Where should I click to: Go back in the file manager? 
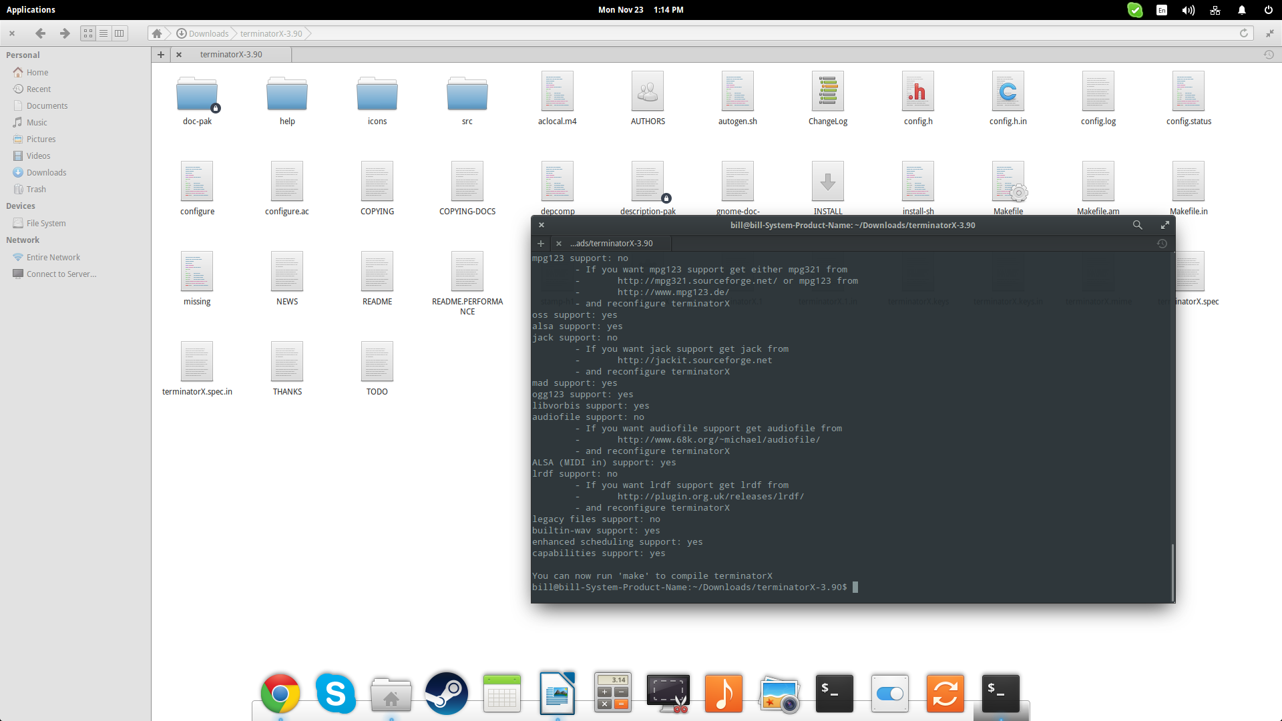(40, 33)
